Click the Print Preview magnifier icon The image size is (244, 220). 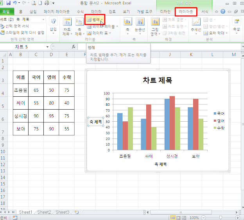(34, 3)
